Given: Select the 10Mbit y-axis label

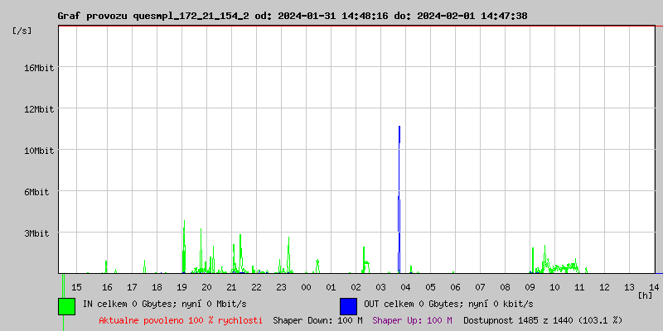Looking at the screenshot, I should 39,151.
